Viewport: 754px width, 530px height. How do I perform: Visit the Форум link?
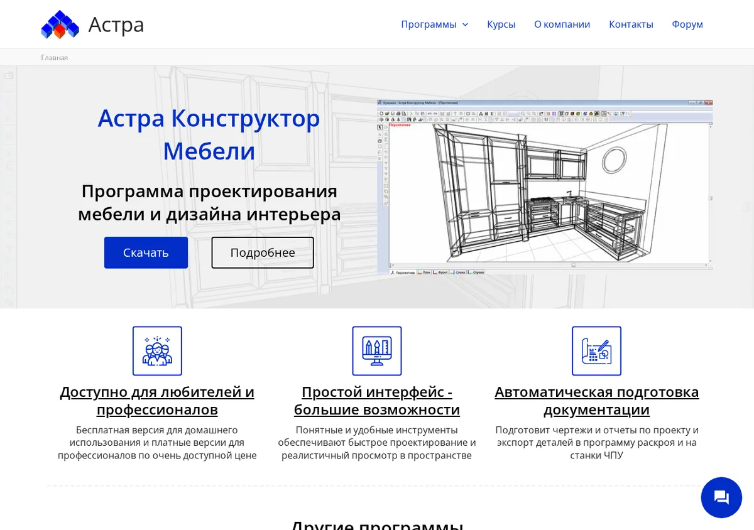687,24
